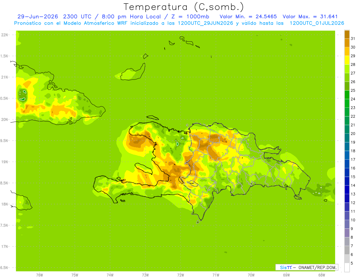Click the '18' value on the color bar
This screenshot has height=279, width=361.
click(353, 151)
